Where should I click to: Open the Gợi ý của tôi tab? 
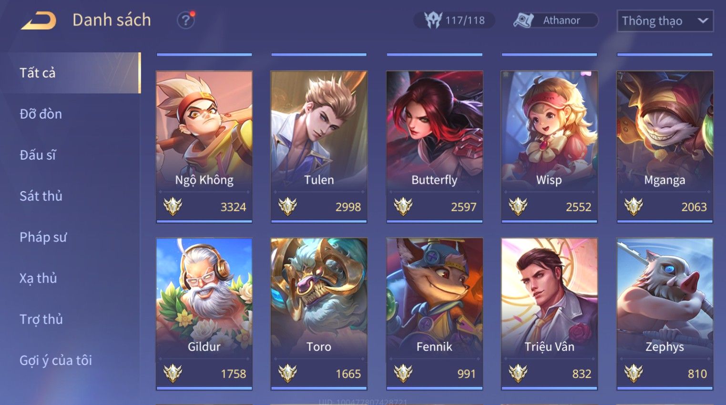point(56,360)
